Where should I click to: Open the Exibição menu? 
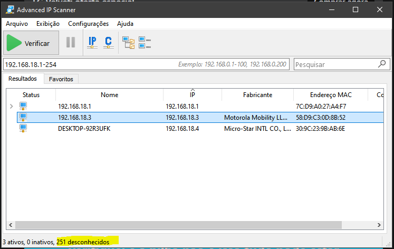coord(48,24)
